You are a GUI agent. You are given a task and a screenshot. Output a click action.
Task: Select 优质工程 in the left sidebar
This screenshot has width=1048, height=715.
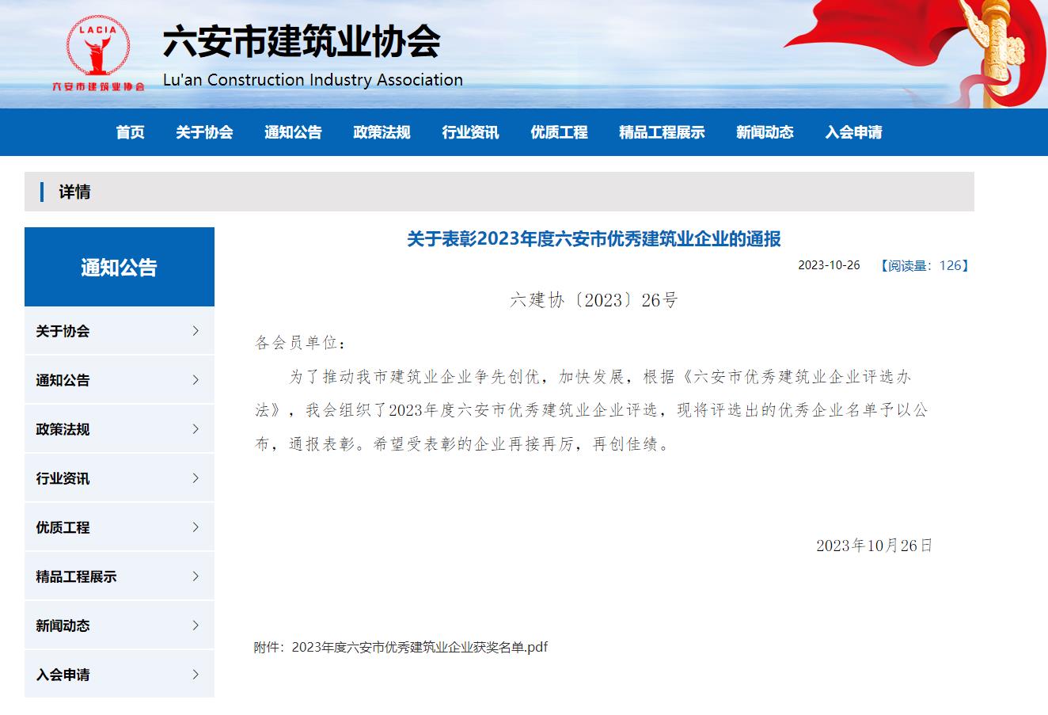point(120,527)
